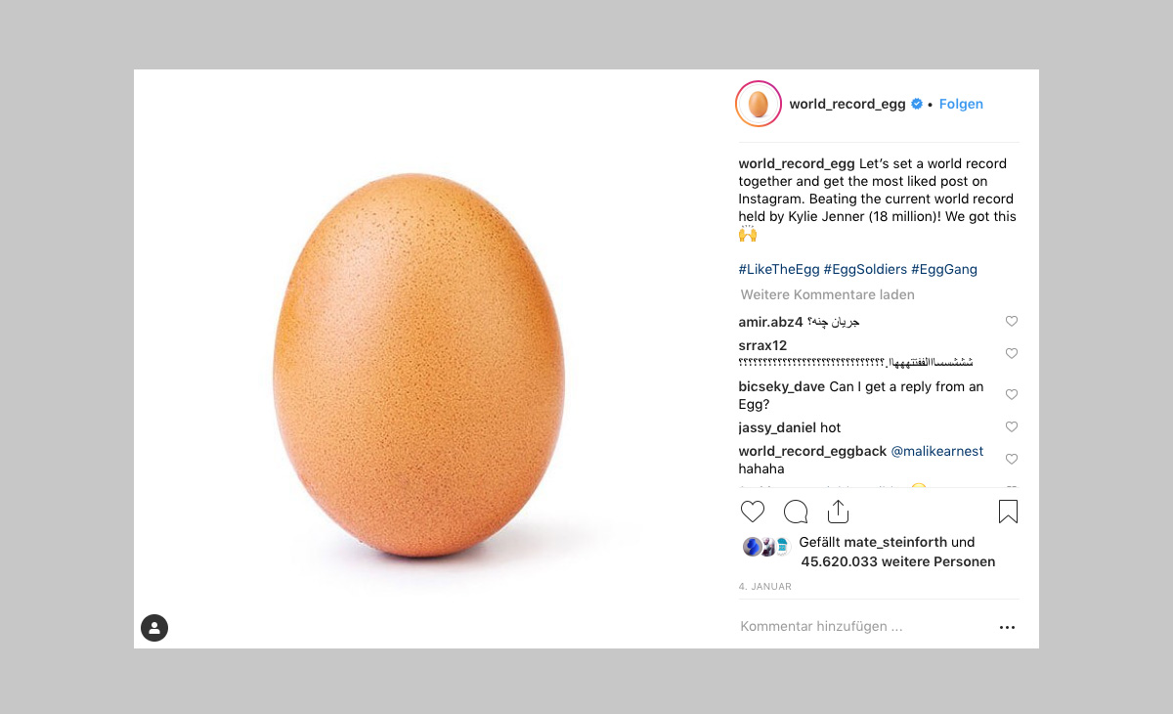This screenshot has width=1173, height=714.
Task: Expand comments with Weitere Kommentare laden
Action: click(827, 294)
